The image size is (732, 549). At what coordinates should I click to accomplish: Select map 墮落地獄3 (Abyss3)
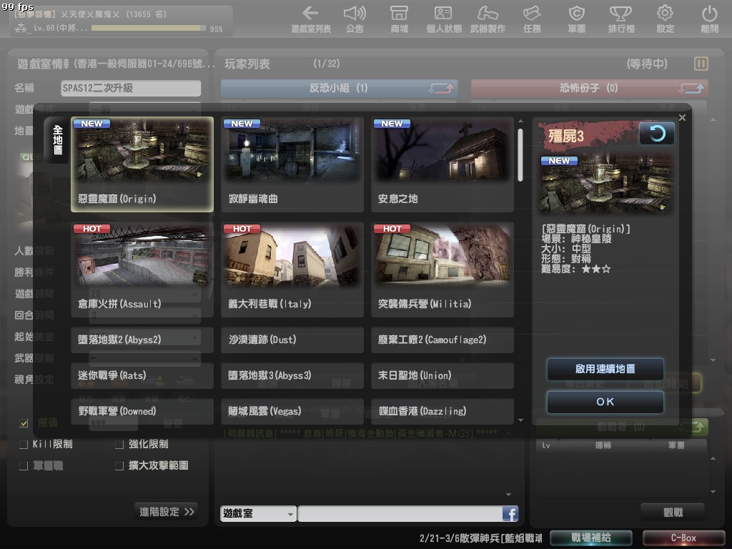pyautogui.click(x=292, y=376)
